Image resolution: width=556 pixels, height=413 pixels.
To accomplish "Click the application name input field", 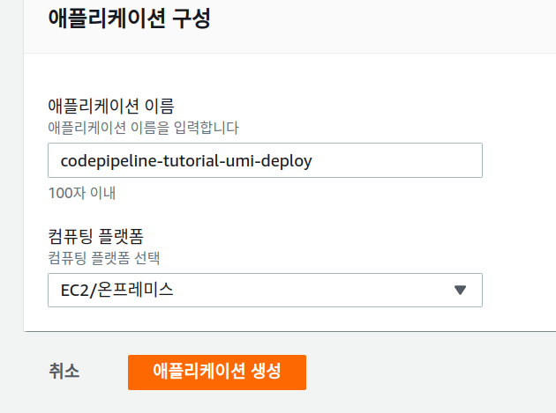I will 265,160.
